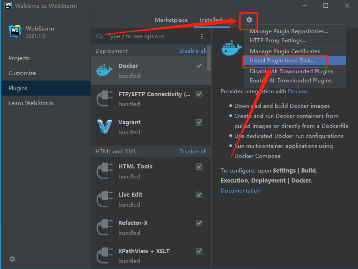Click the Docker whale icon in plugin list
Screen dimensions: 358x269
104,70
